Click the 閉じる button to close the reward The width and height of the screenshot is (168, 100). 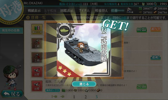[x=84, y=84]
